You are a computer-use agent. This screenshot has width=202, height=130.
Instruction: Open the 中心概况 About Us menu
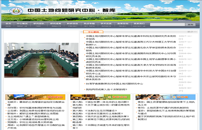[22, 25]
